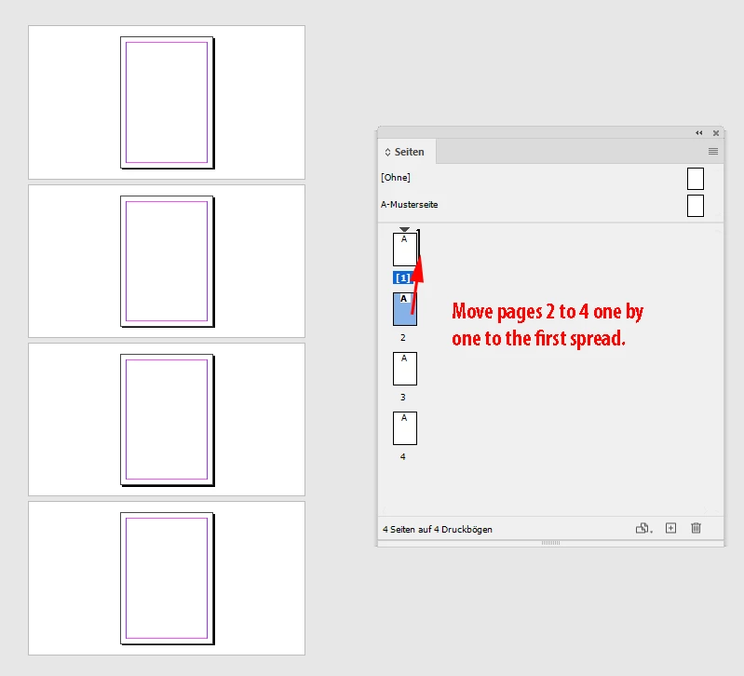
Task: Click the highlighted [1] page number label
Action: [403, 278]
